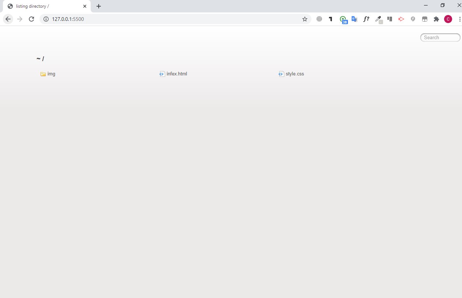Open the infex.html link
The width and height of the screenshot is (462, 298).
click(x=177, y=74)
